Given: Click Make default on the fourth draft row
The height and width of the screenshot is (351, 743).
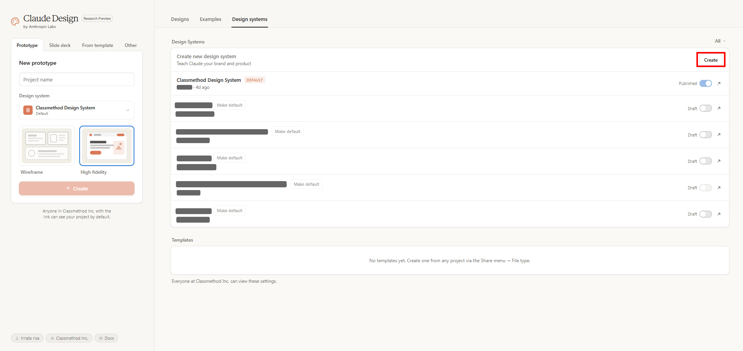Looking at the screenshot, I should (x=306, y=184).
